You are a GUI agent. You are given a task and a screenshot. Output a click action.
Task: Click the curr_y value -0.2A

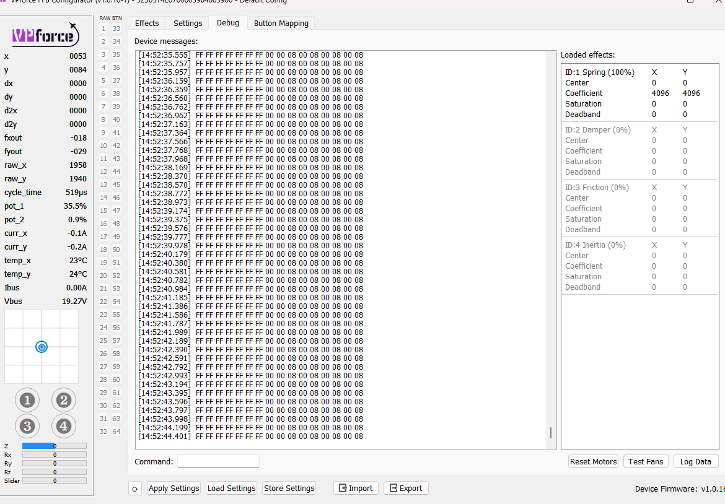click(x=77, y=246)
